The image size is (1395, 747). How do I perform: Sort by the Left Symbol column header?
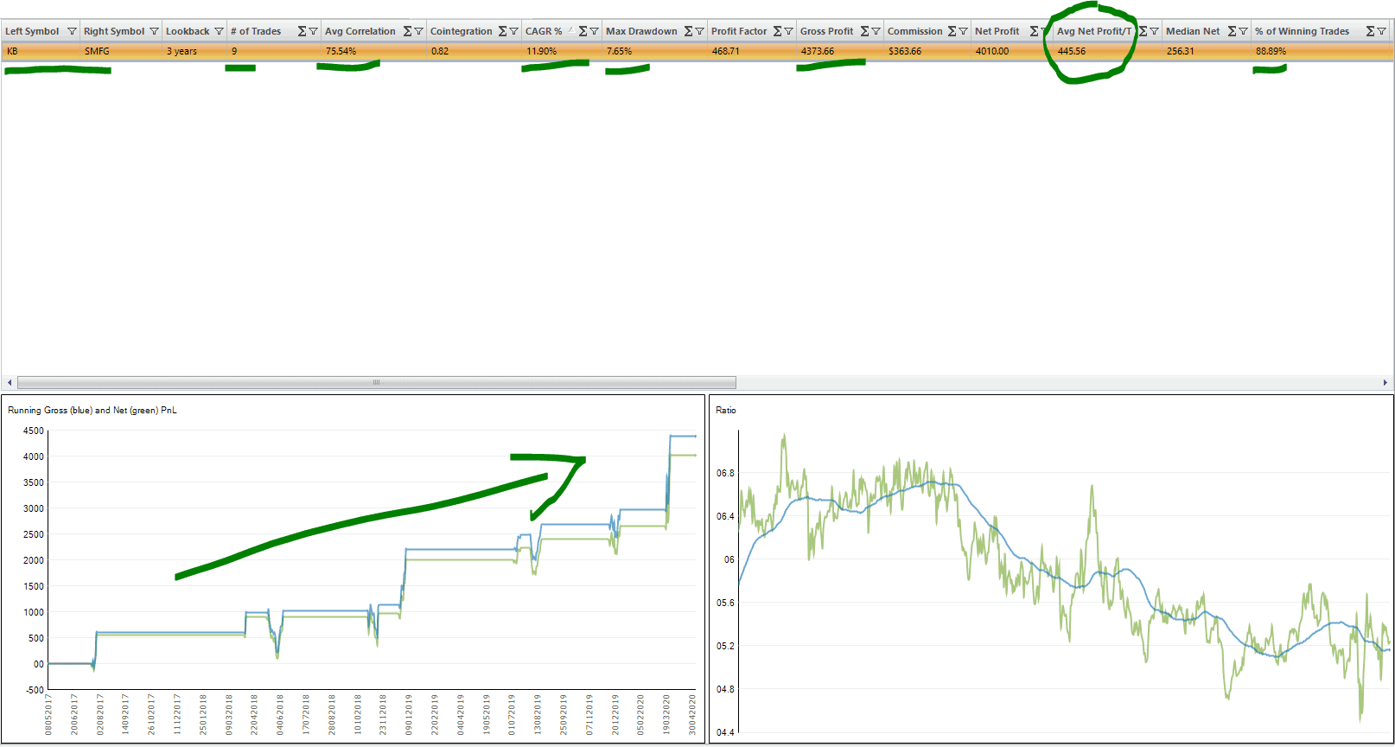click(32, 31)
